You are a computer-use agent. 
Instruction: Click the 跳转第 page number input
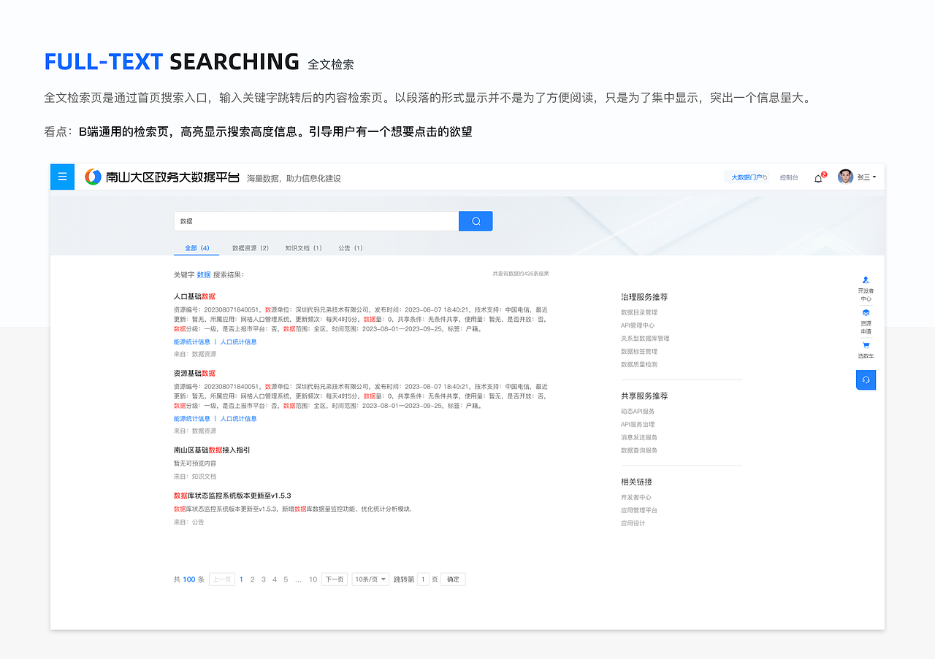coord(423,579)
